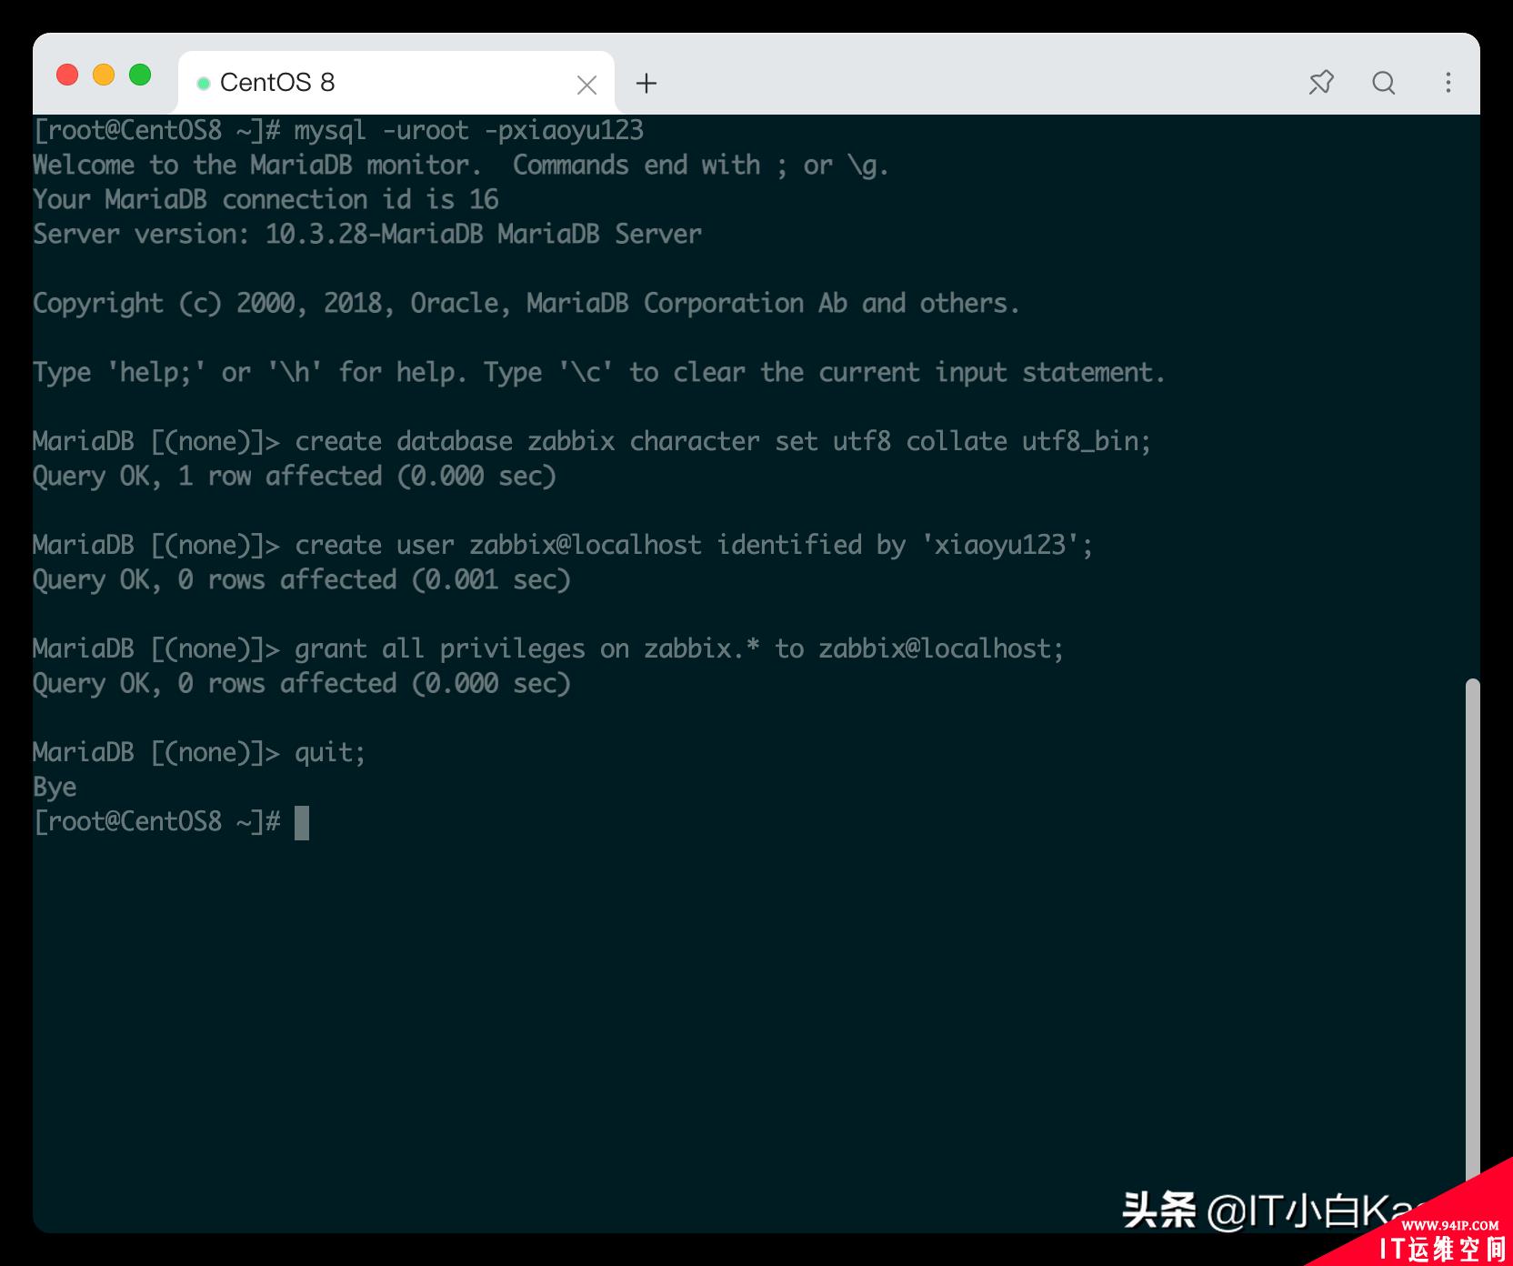Image resolution: width=1513 pixels, height=1266 pixels.
Task: Click 'Your MariaDB connection id is 16'
Action: 266,199
